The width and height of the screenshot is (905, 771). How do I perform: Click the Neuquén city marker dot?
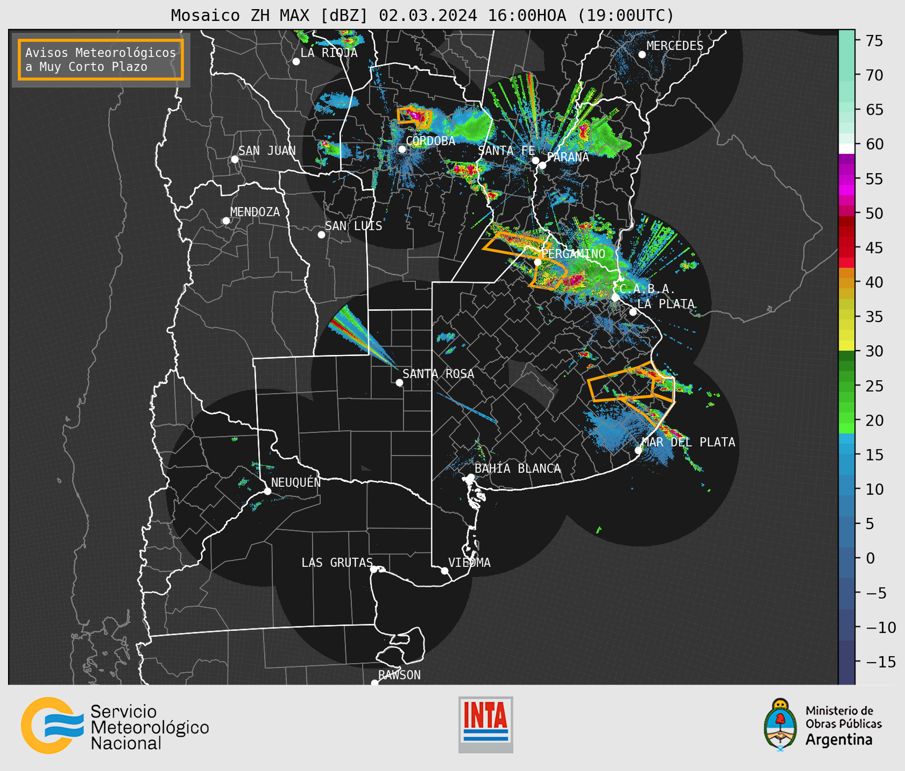pos(267,491)
